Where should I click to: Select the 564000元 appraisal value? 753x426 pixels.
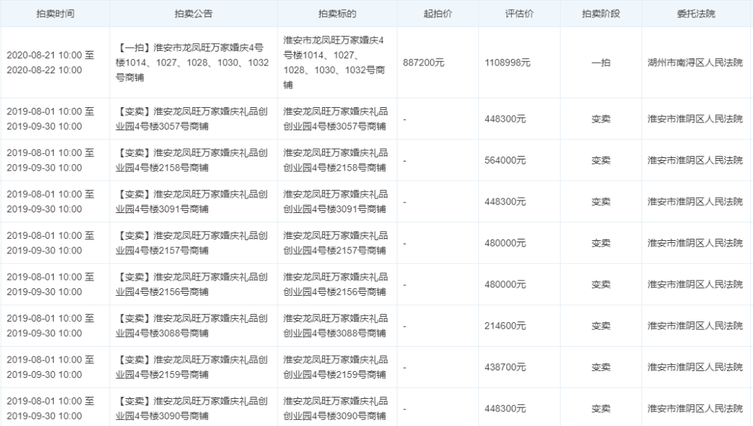(x=505, y=161)
